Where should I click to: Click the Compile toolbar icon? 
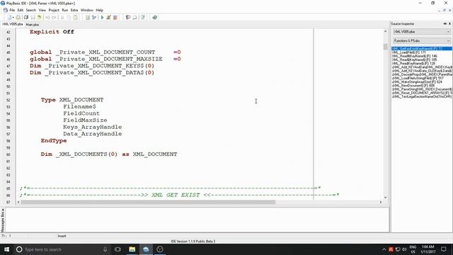[88, 18]
